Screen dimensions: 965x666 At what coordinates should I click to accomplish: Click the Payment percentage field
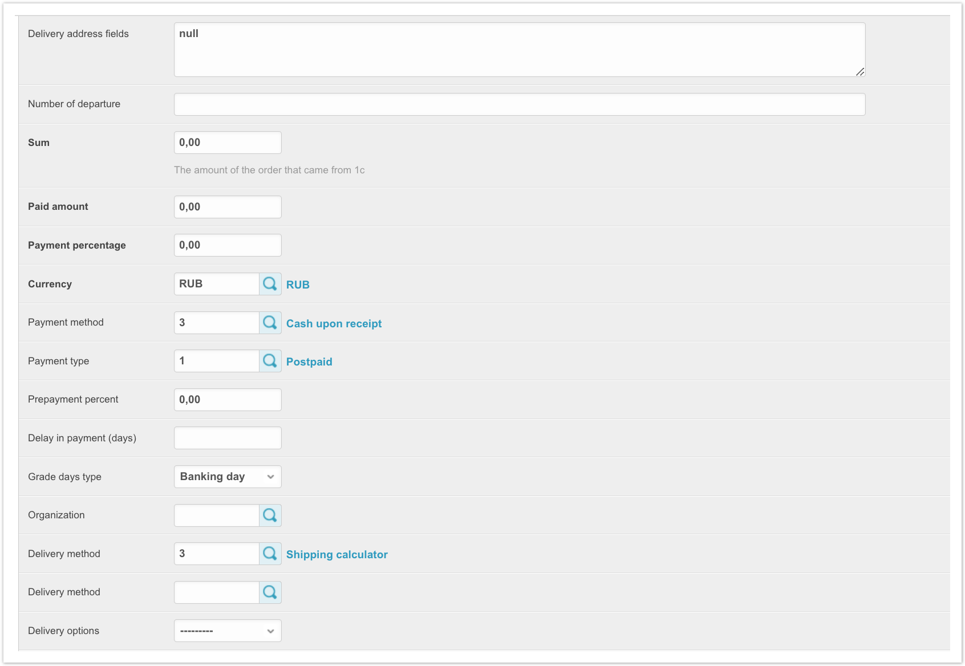coord(228,245)
